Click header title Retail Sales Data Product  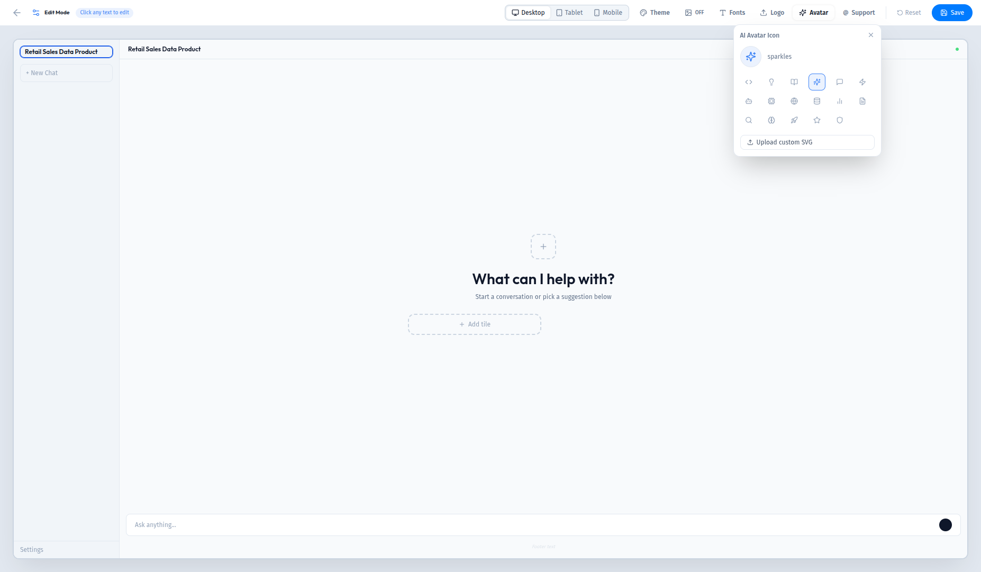tap(164, 49)
